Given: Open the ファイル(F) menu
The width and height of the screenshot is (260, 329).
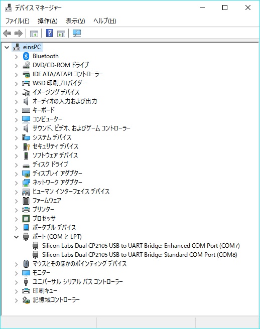Looking at the screenshot, I should click(x=17, y=21).
